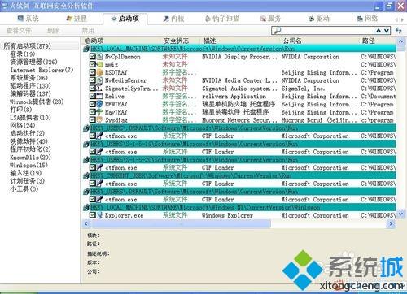Switch to the 服务 tab

click(x=270, y=19)
